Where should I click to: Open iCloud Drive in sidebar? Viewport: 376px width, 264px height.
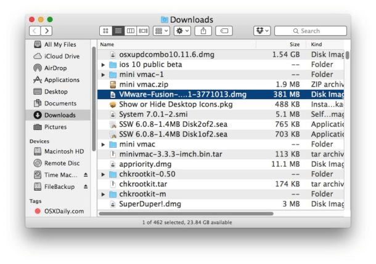57,56
